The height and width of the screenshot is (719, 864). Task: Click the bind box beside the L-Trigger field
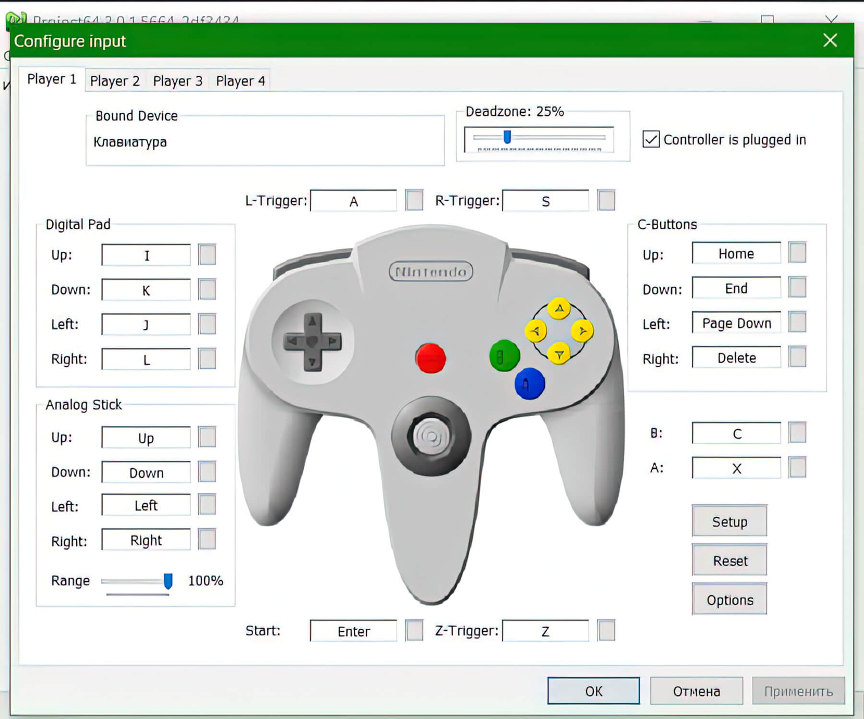[x=413, y=200]
